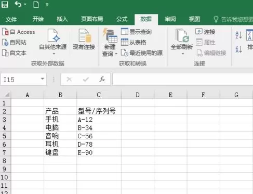Import data 自 Access
Image resolution: width=253 pixels, height=194 pixels.
(x=19, y=32)
